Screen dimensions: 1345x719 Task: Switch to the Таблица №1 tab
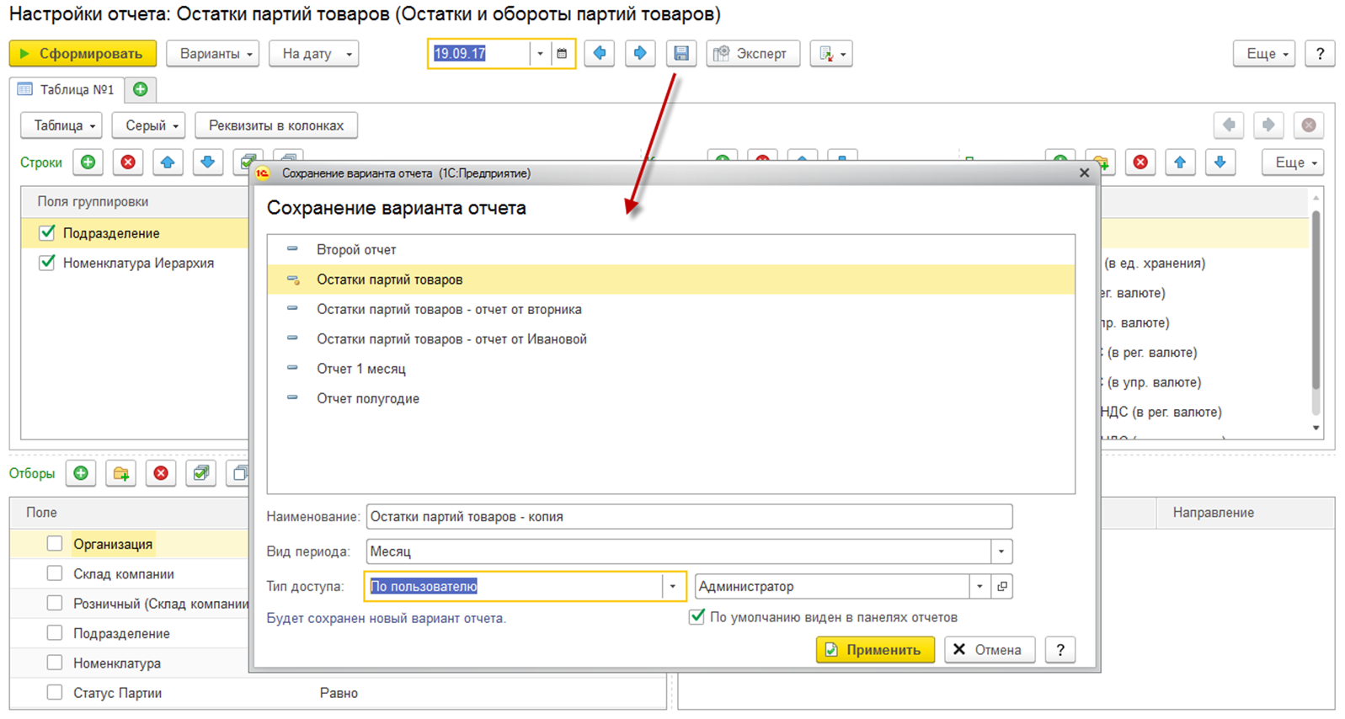tap(67, 89)
